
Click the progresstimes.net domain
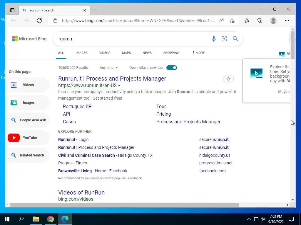point(216,163)
